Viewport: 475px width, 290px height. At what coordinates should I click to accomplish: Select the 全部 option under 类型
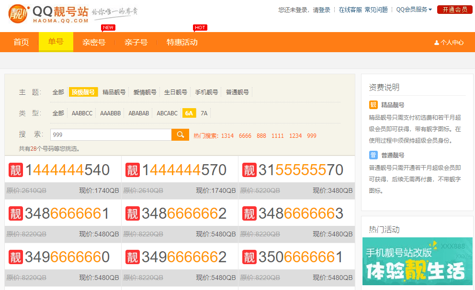(x=58, y=113)
